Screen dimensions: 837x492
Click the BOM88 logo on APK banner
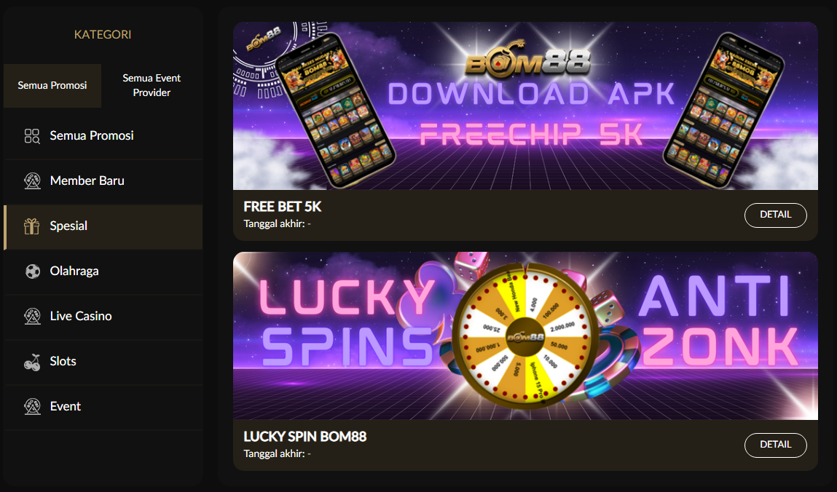coord(527,59)
